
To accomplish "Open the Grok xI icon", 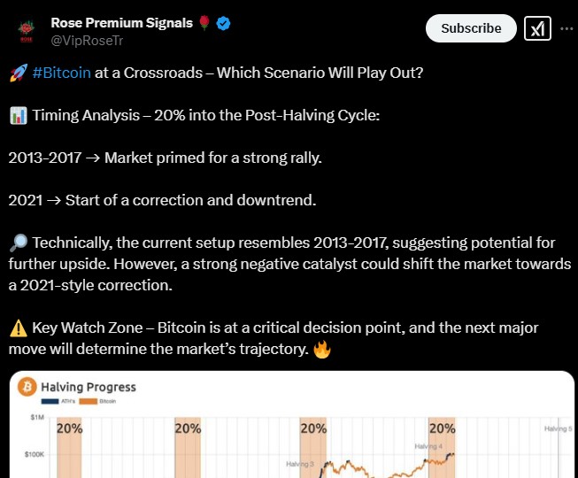I will point(537,28).
